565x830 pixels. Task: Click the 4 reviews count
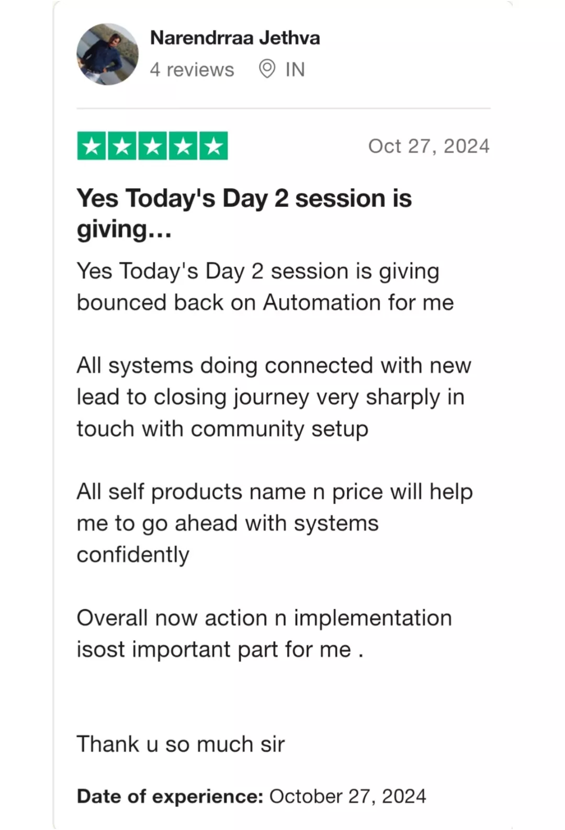click(x=192, y=70)
